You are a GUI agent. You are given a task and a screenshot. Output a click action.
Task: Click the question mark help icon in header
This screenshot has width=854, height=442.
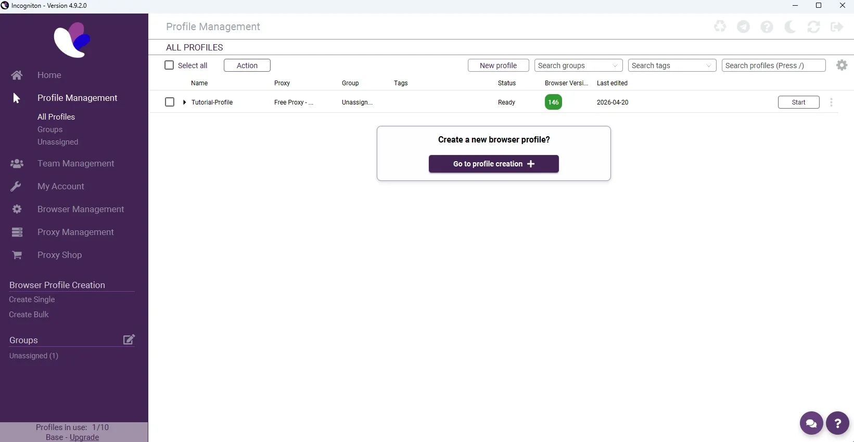coord(767,27)
